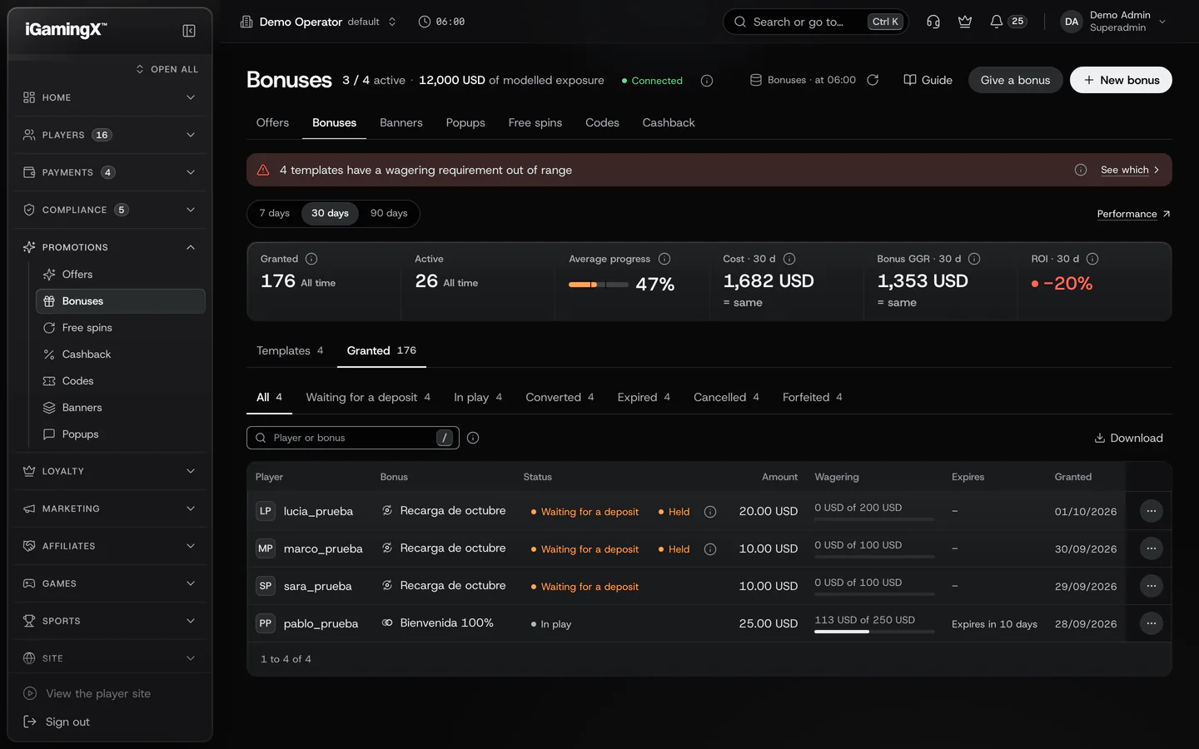The width and height of the screenshot is (1199, 749).
Task: Filter by Waiting for a deposit
Action: pos(368,398)
